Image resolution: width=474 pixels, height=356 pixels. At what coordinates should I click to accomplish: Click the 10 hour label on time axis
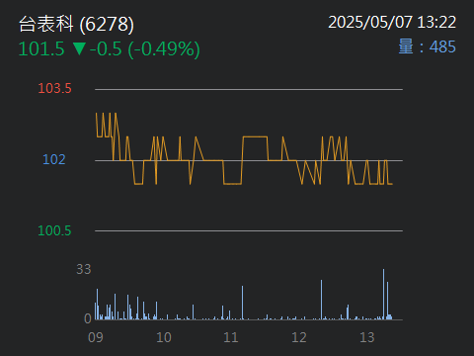pos(164,337)
